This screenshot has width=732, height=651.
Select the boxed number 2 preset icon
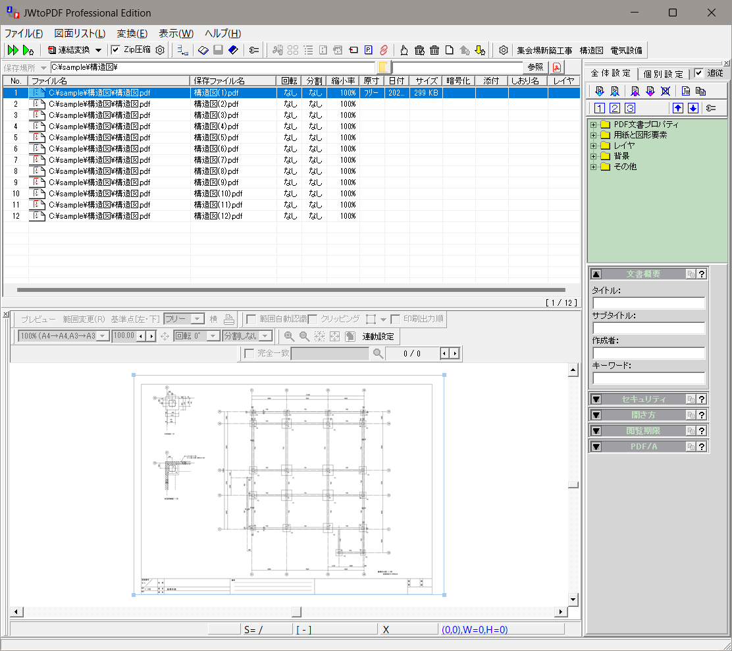[615, 109]
